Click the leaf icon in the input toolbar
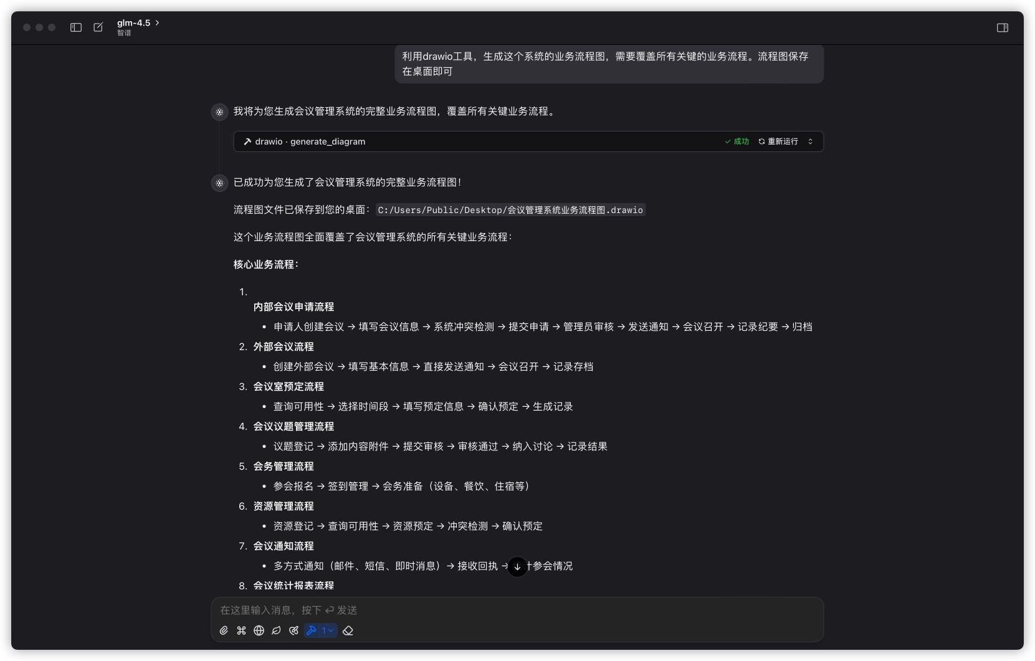 (x=276, y=630)
